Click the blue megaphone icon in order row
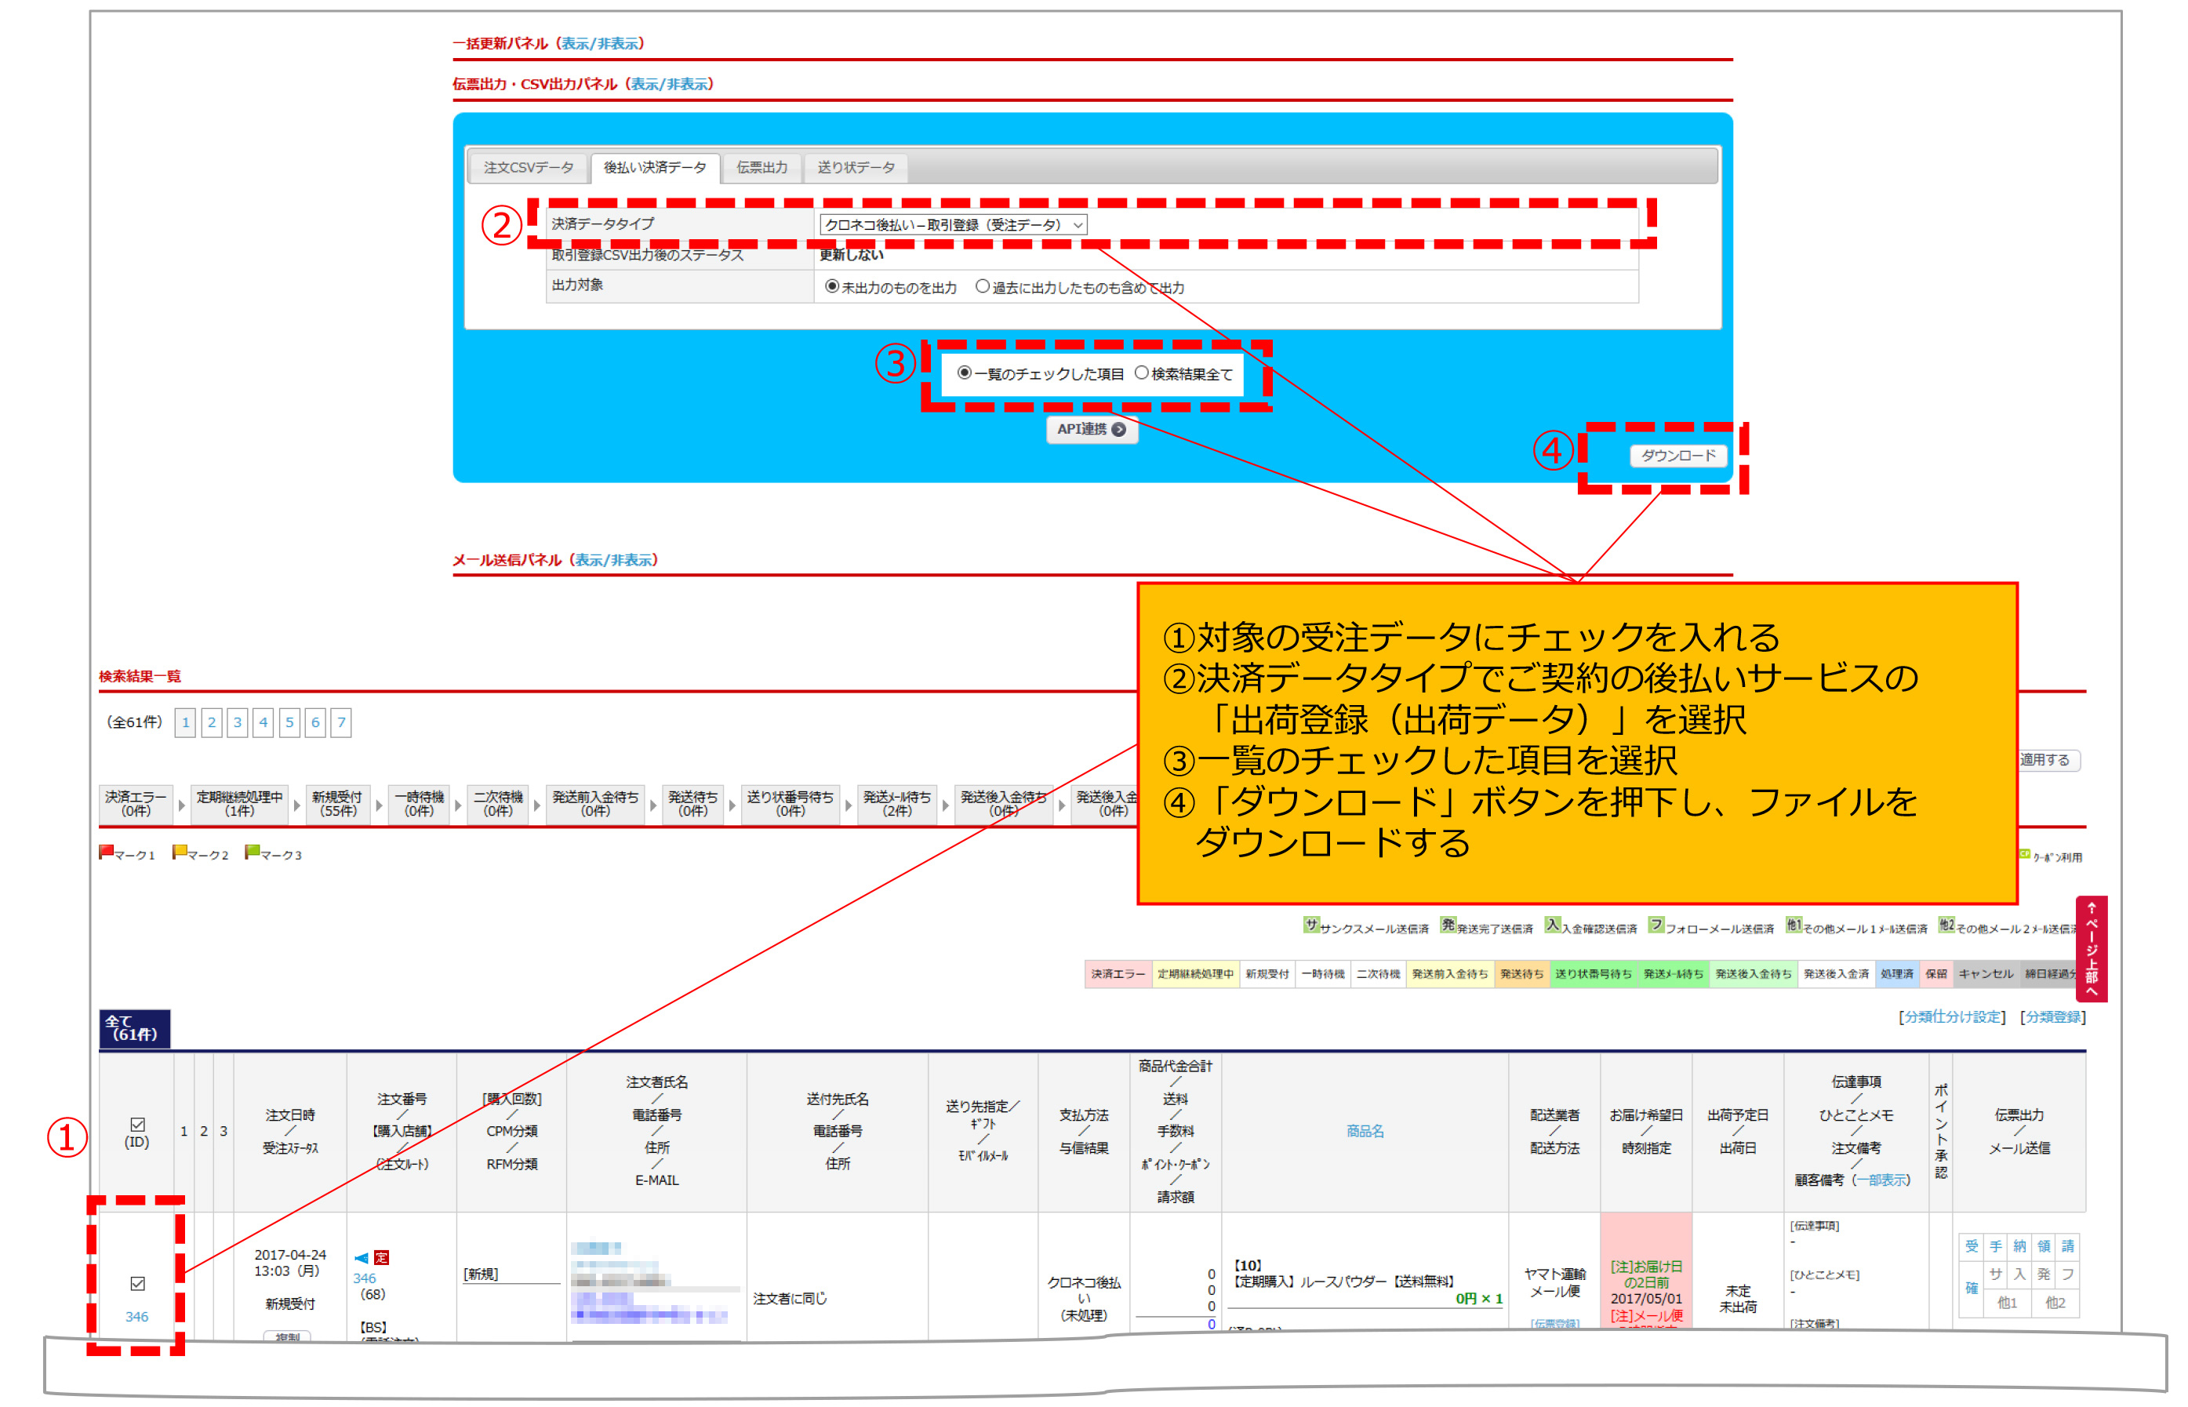This screenshot has width=2188, height=1407. click(362, 1258)
